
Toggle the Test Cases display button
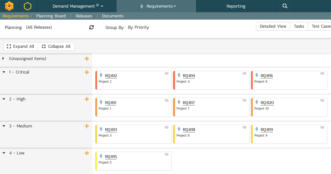point(320,26)
